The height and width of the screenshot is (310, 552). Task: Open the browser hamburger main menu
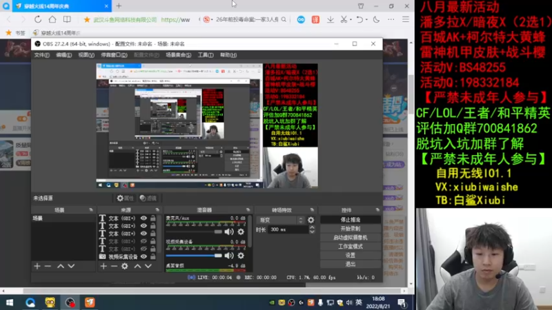tap(406, 20)
